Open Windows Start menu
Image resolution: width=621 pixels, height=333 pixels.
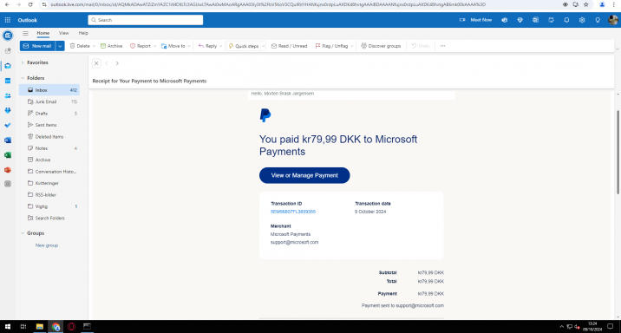8,327
